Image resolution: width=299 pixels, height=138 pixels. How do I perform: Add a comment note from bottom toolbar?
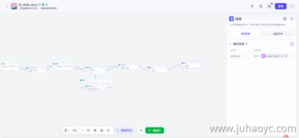coord(88,131)
